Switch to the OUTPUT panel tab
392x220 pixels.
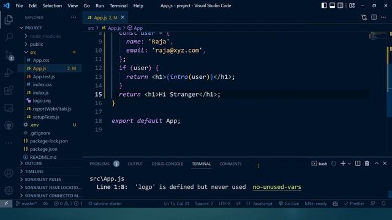tap(135, 164)
